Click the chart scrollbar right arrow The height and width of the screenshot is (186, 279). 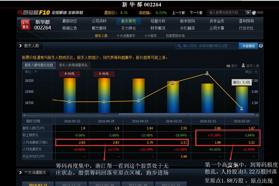tap(257, 115)
